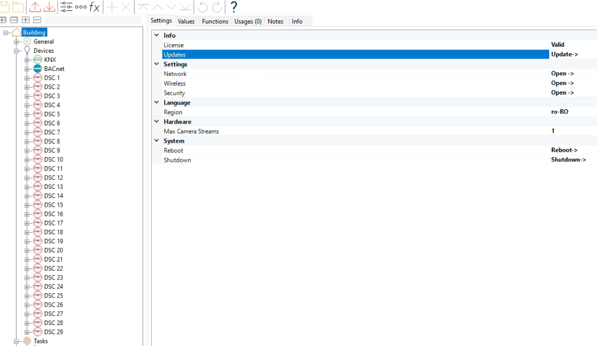The width and height of the screenshot is (597, 346).
Task: Collapse the Language section chevron
Action: (157, 102)
